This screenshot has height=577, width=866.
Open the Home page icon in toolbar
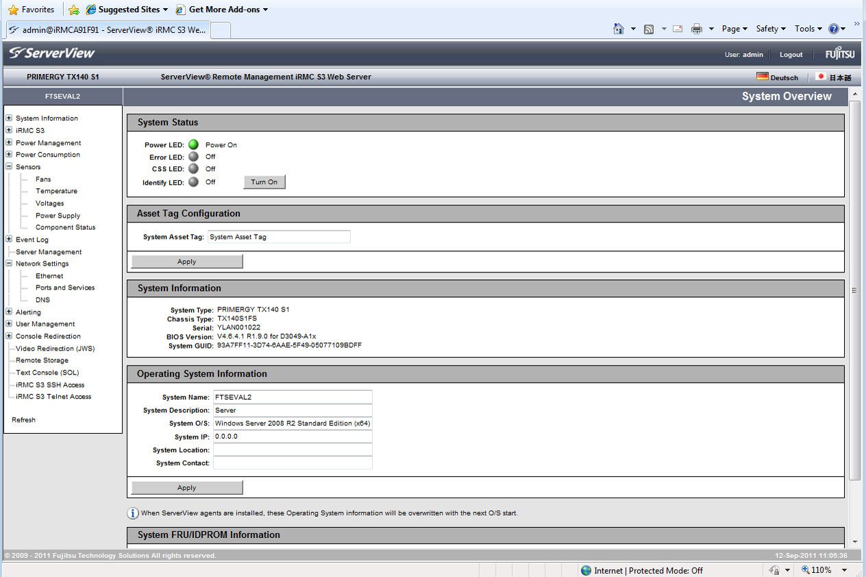click(x=619, y=29)
